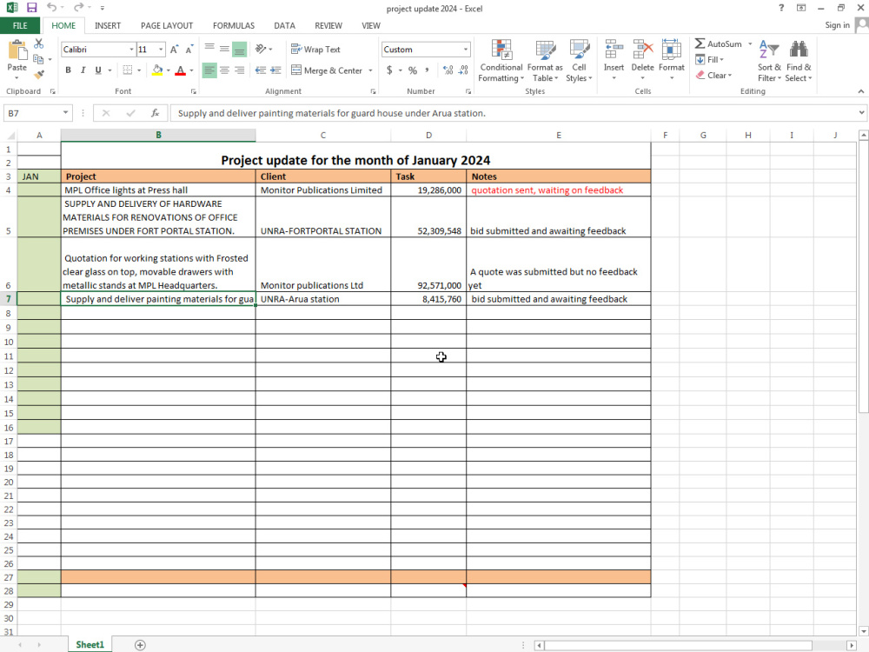
Task: Increase indent in Alignment group
Action: pos(275,70)
